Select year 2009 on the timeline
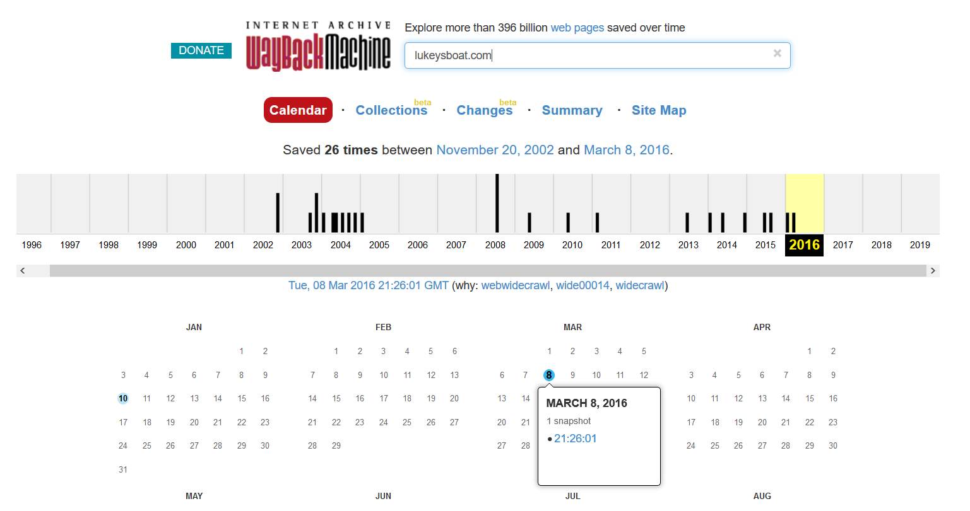 coord(533,245)
